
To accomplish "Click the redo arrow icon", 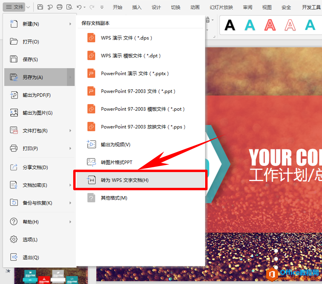I will pos(92,7).
